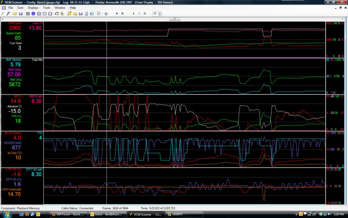Image resolution: width=348 pixels, height=218 pixels.
Task: Click scrollbar right arrow above charts
Action: coord(343,19)
